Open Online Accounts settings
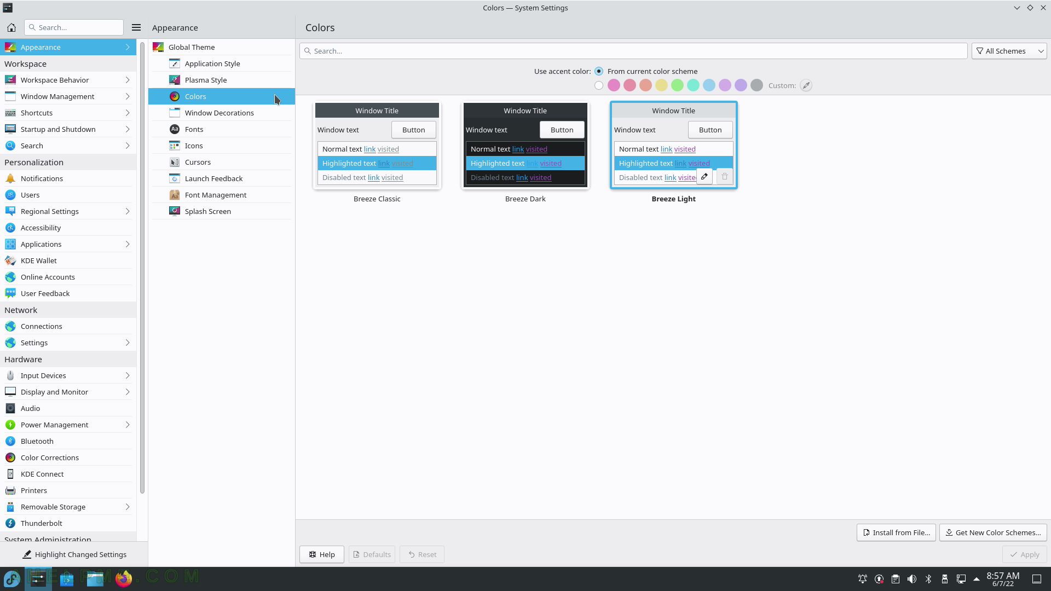Screen dimensions: 1051x591 (68, 277)
